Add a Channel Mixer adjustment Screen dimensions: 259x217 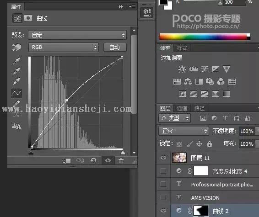click(221, 81)
